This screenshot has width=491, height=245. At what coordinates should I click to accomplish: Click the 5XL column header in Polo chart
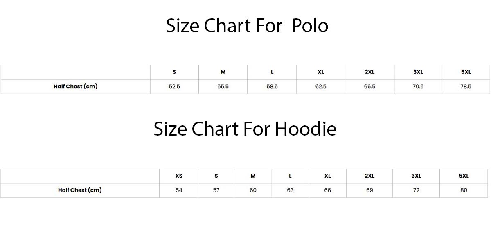coord(466,72)
